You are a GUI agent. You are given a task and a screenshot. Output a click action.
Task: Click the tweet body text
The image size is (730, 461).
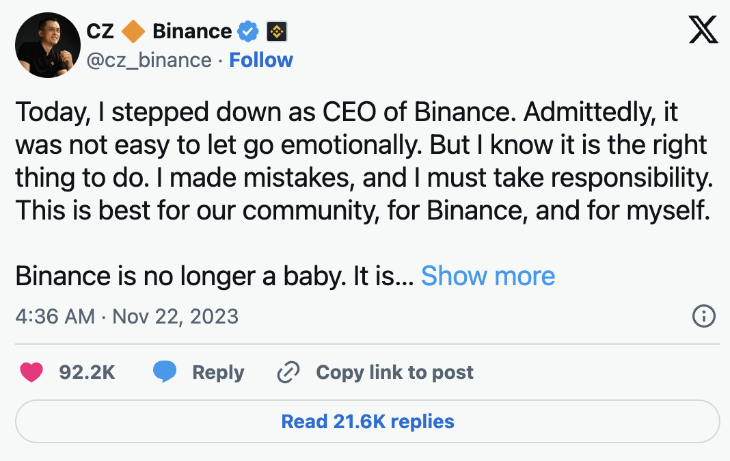(x=362, y=161)
